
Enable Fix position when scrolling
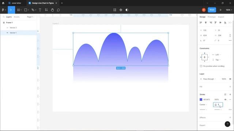pos(201,66)
